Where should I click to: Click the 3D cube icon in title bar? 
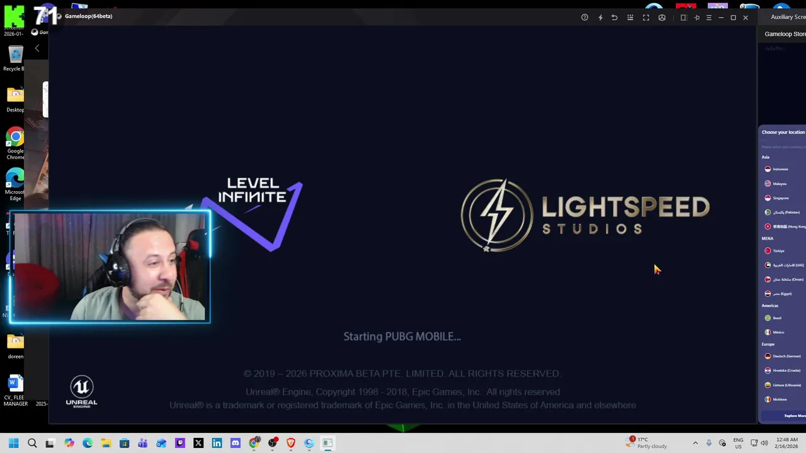[662, 18]
